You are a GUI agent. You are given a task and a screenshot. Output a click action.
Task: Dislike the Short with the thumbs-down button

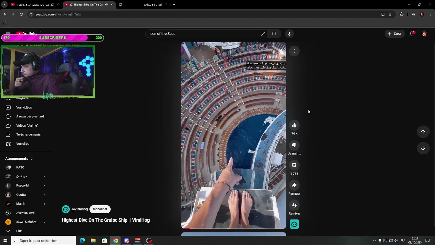(x=294, y=145)
